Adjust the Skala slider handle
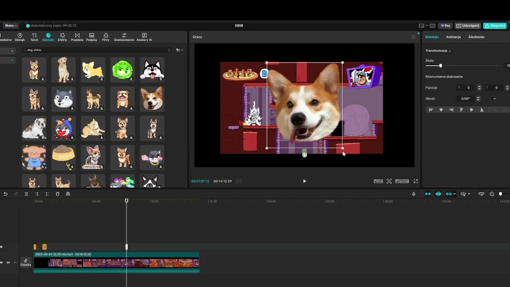This screenshot has height=287, width=510. tap(440, 65)
